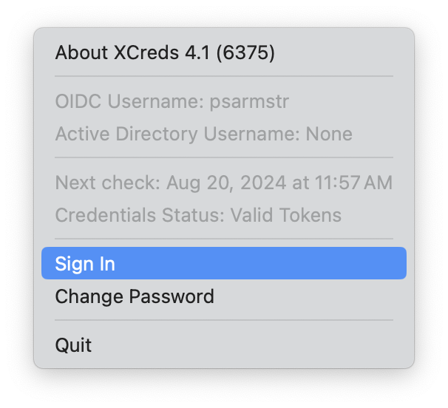The width and height of the screenshot is (448, 408).
Task: Click the Credentials Status row
Action: pos(198,216)
